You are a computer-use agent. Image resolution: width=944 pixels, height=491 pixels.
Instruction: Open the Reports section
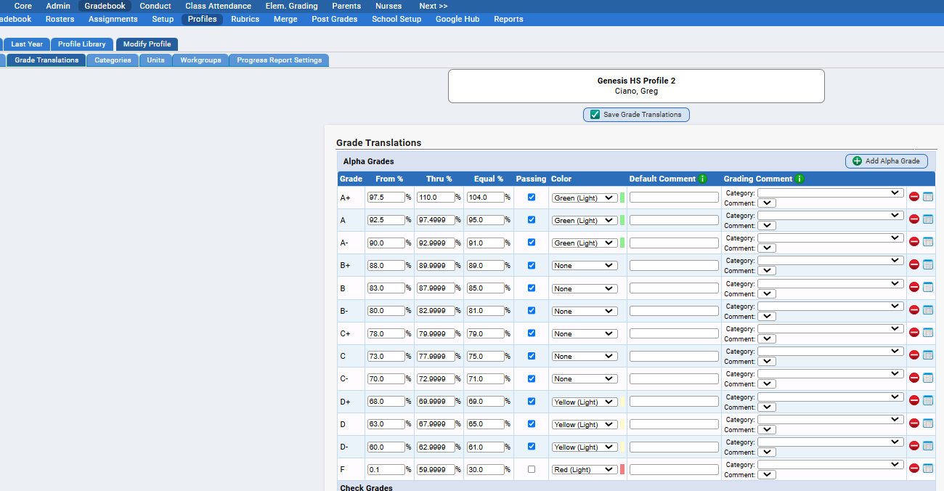tap(508, 20)
